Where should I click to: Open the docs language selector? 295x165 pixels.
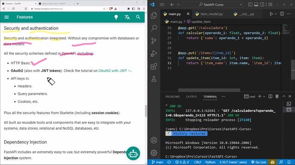(x=127, y=17)
